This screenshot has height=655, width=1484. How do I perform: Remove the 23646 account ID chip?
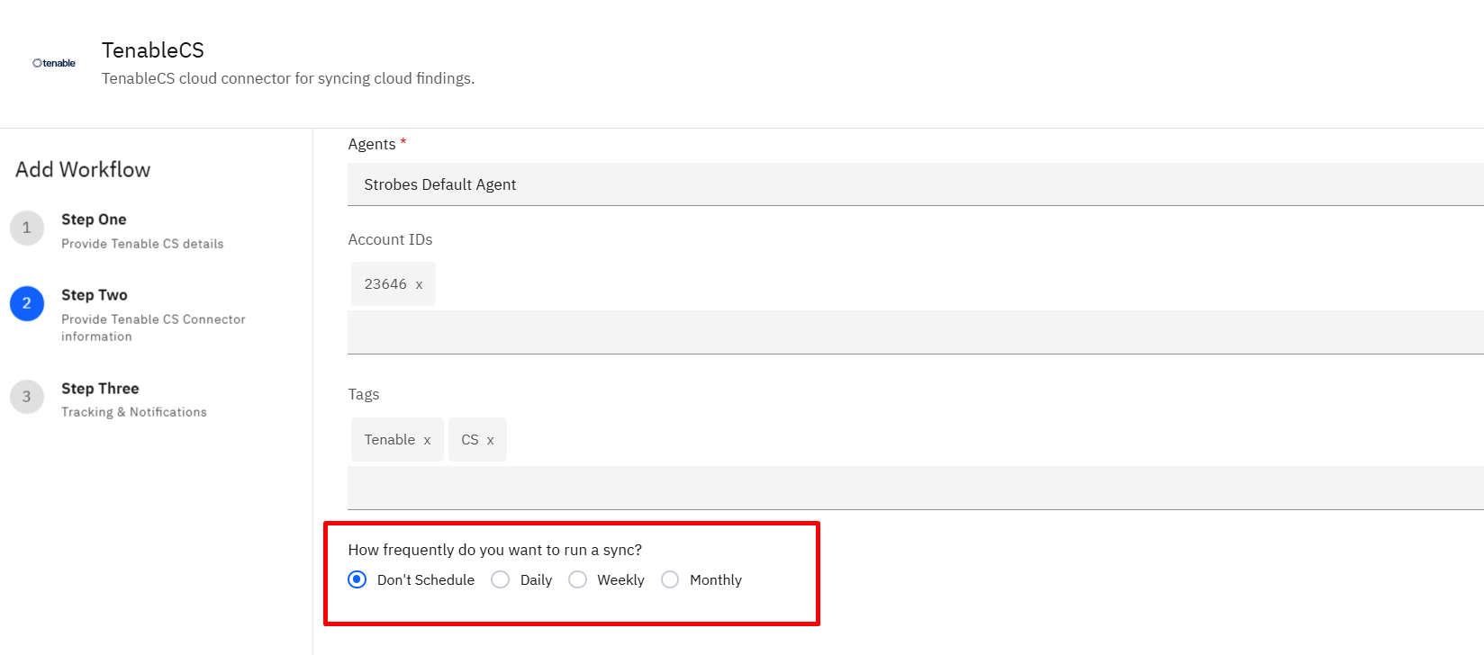click(x=419, y=284)
